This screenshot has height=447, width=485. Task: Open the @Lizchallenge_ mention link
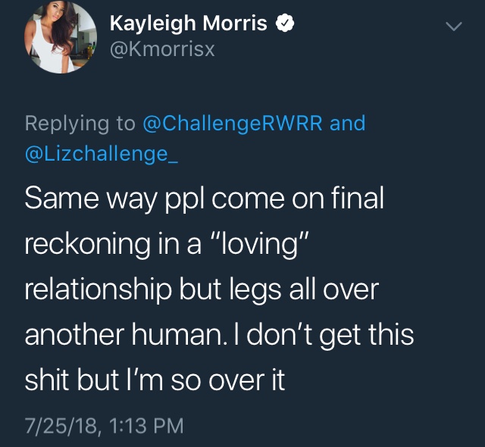pos(101,154)
